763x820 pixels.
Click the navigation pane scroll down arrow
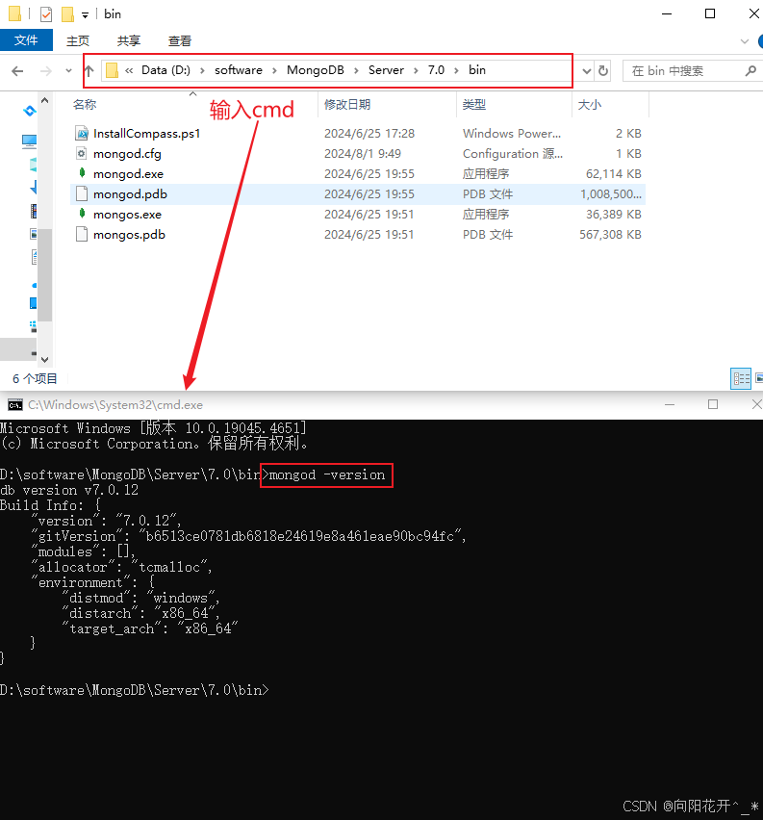(x=45, y=359)
